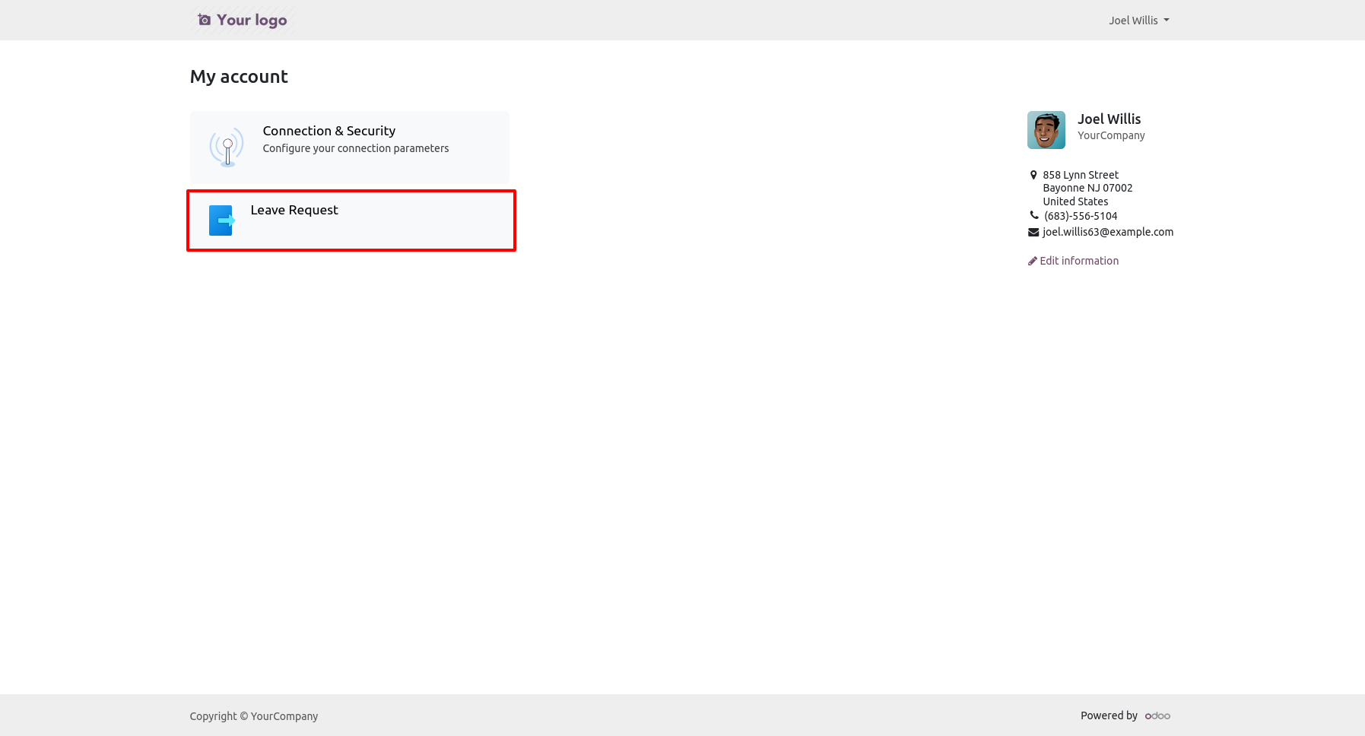Click the camera icon in the logo

tap(204, 20)
